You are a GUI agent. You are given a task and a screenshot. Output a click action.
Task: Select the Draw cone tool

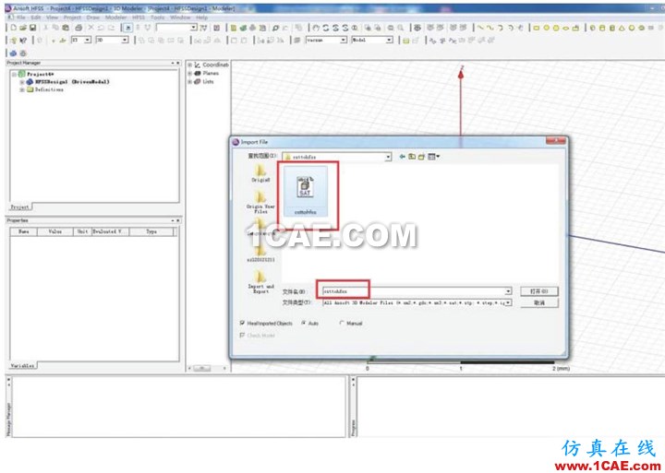(x=622, y=28)
